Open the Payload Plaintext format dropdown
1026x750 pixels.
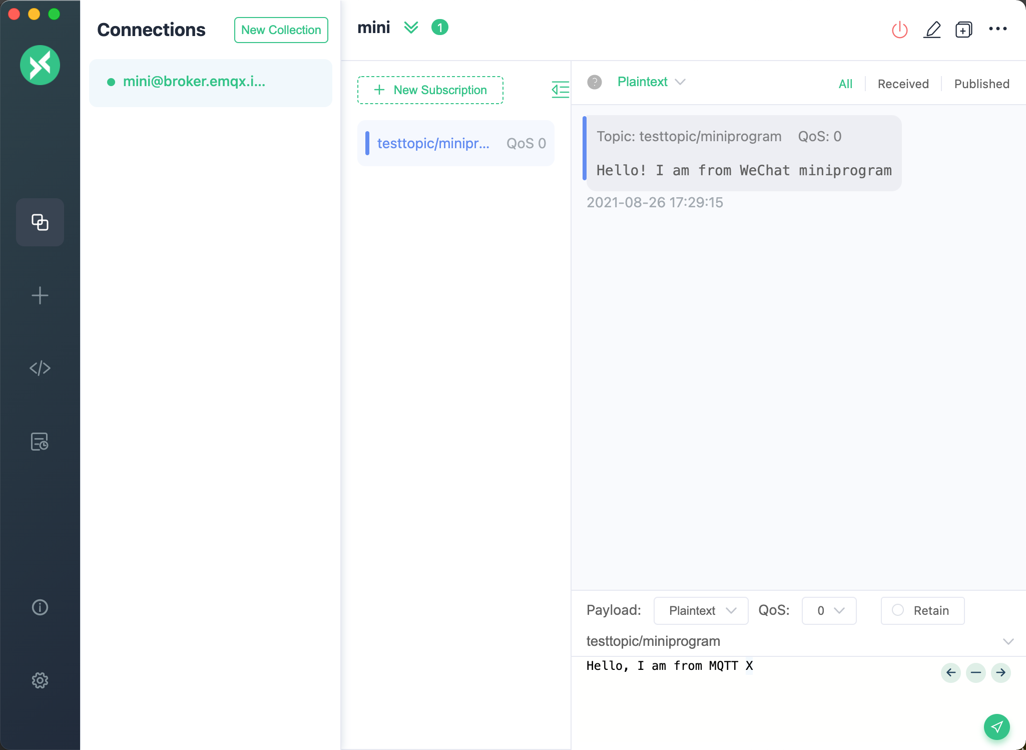click(x=701, y=610)
